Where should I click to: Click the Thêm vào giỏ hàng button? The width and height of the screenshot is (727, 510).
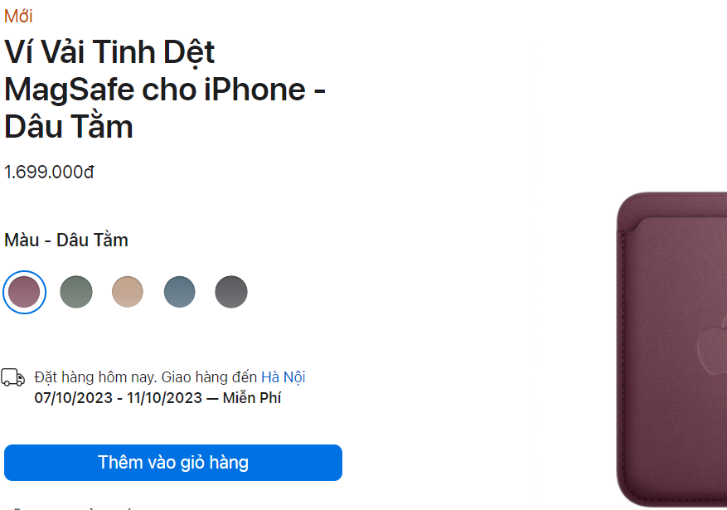coord(172,463)
